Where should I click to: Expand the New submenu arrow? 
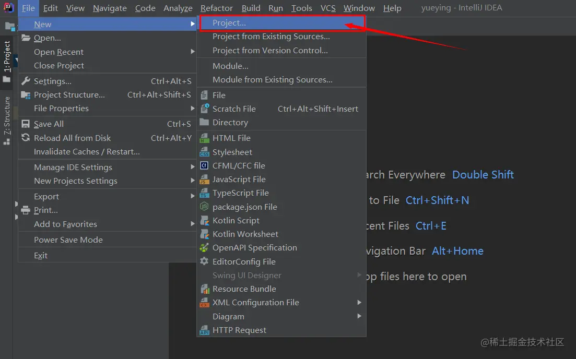coord(193,24)
